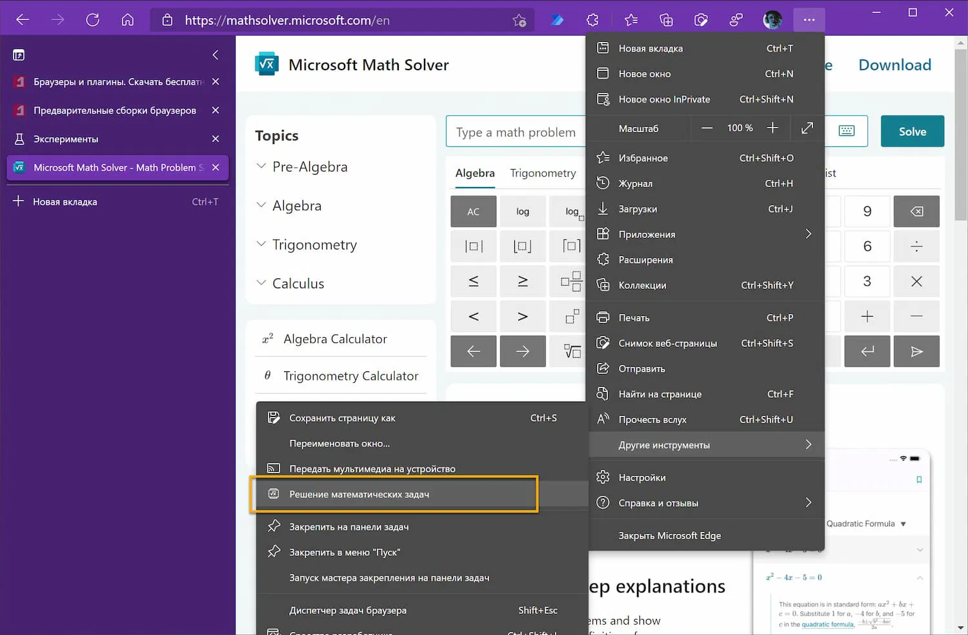Open Журнал from the menu

click(x=705, y=183)
